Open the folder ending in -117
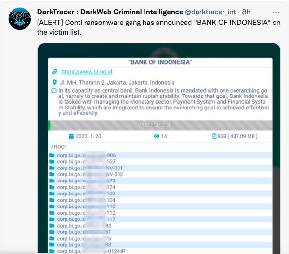This screenshot has height=254, width=289. tap(160, 219)
